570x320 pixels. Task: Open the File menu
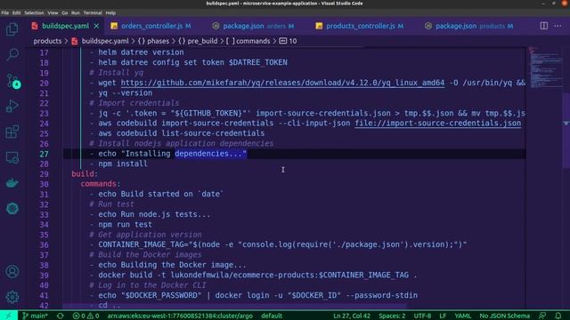click(5, 12)
